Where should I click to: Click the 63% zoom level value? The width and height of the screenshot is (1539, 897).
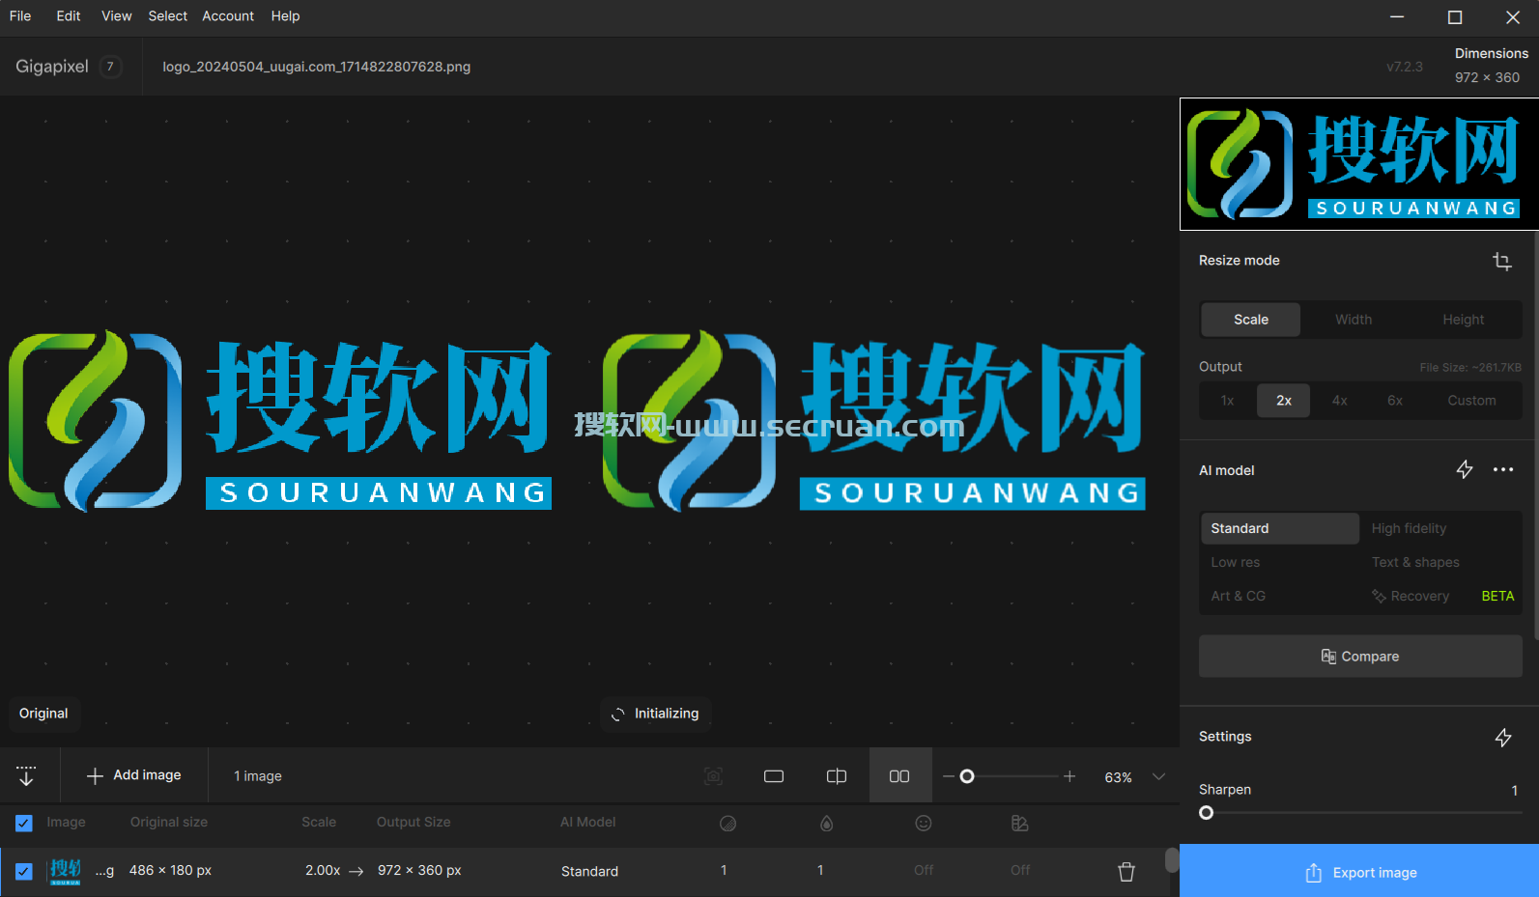[x=1118, y=777]
